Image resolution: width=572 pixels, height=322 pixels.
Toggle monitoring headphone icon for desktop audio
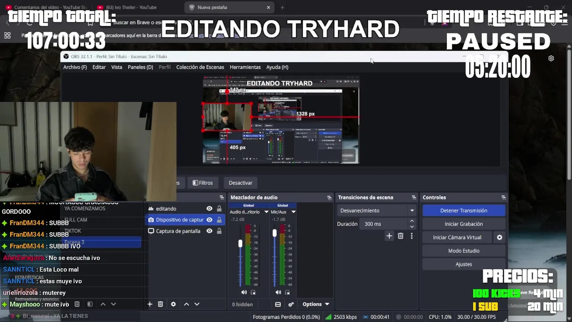tap(253, 292)
